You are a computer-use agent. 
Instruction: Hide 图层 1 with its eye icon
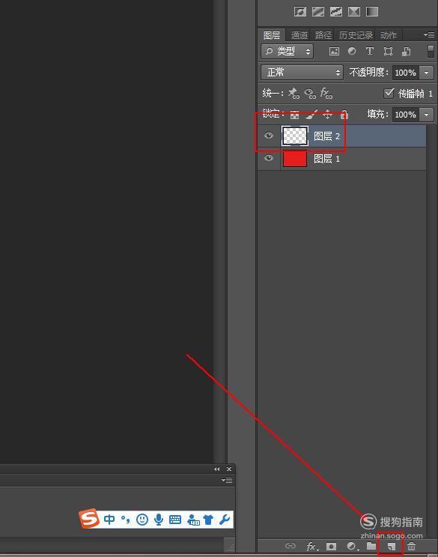point(269,158)
